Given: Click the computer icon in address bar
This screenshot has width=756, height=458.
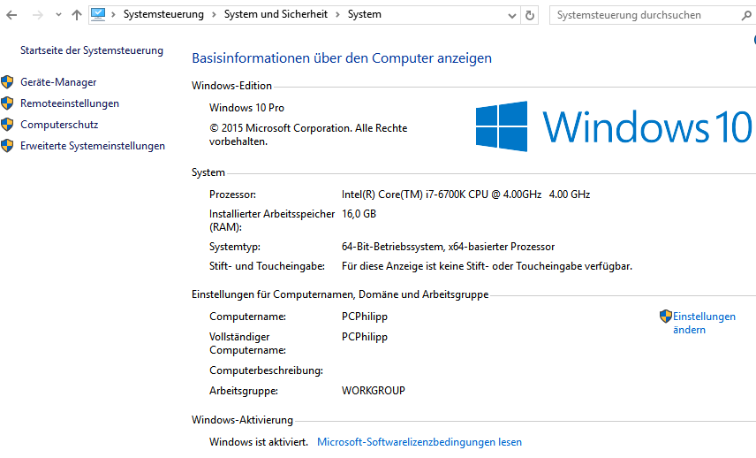Looking at the screenshot, I should (98, 14).
